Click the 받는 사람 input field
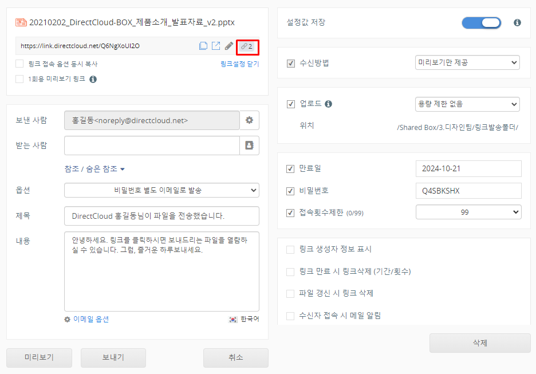This screenshot has width=536, height=374. pos(152,145)
